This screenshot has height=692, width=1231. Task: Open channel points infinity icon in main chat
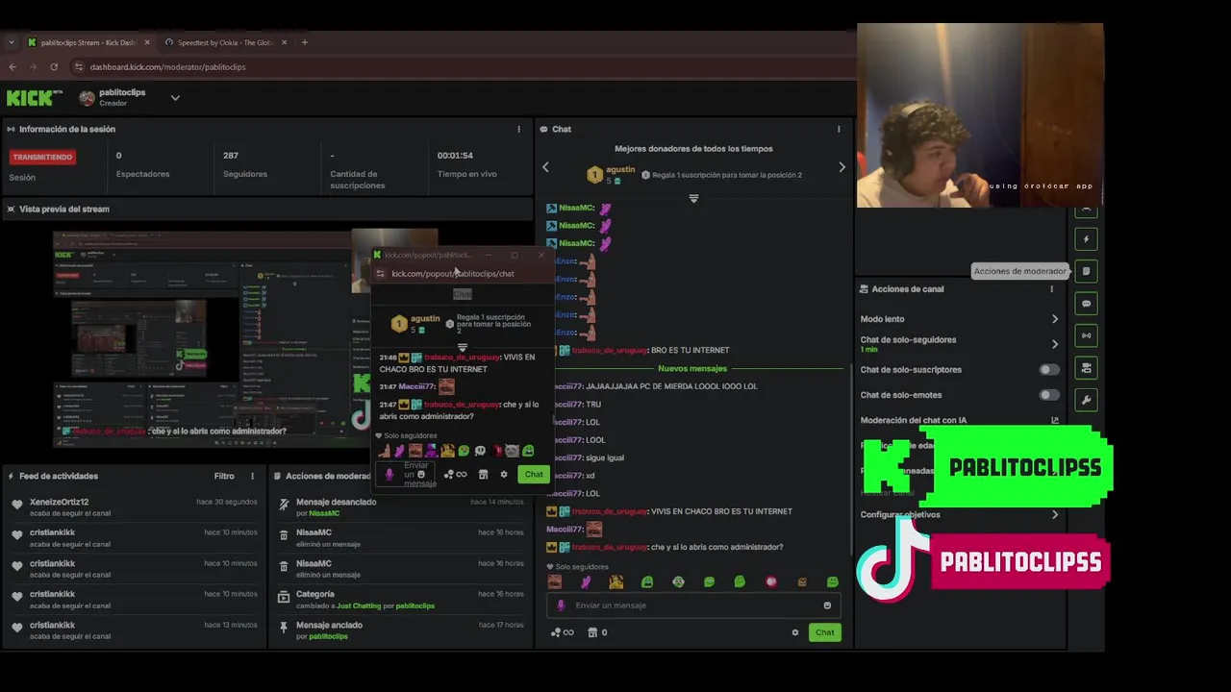[563, 632]
